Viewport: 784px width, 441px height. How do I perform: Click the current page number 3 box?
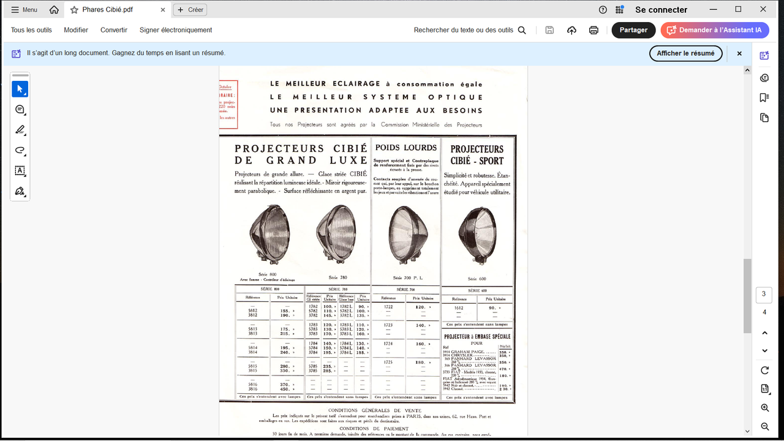tap(764, 294)
